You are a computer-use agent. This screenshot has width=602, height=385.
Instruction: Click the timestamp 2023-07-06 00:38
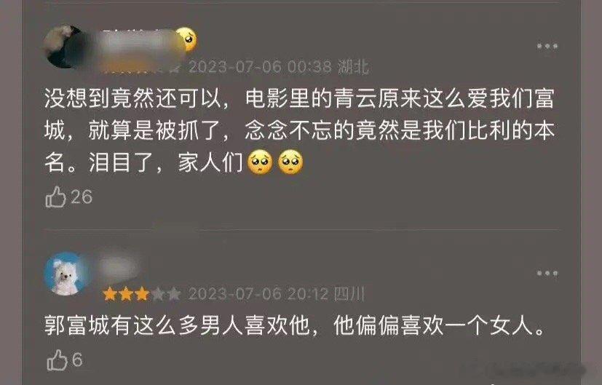click(x=261, y=67)
